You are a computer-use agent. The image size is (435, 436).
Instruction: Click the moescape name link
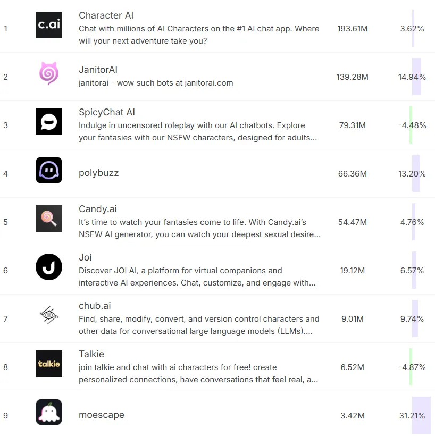click(x=102, y=415)
